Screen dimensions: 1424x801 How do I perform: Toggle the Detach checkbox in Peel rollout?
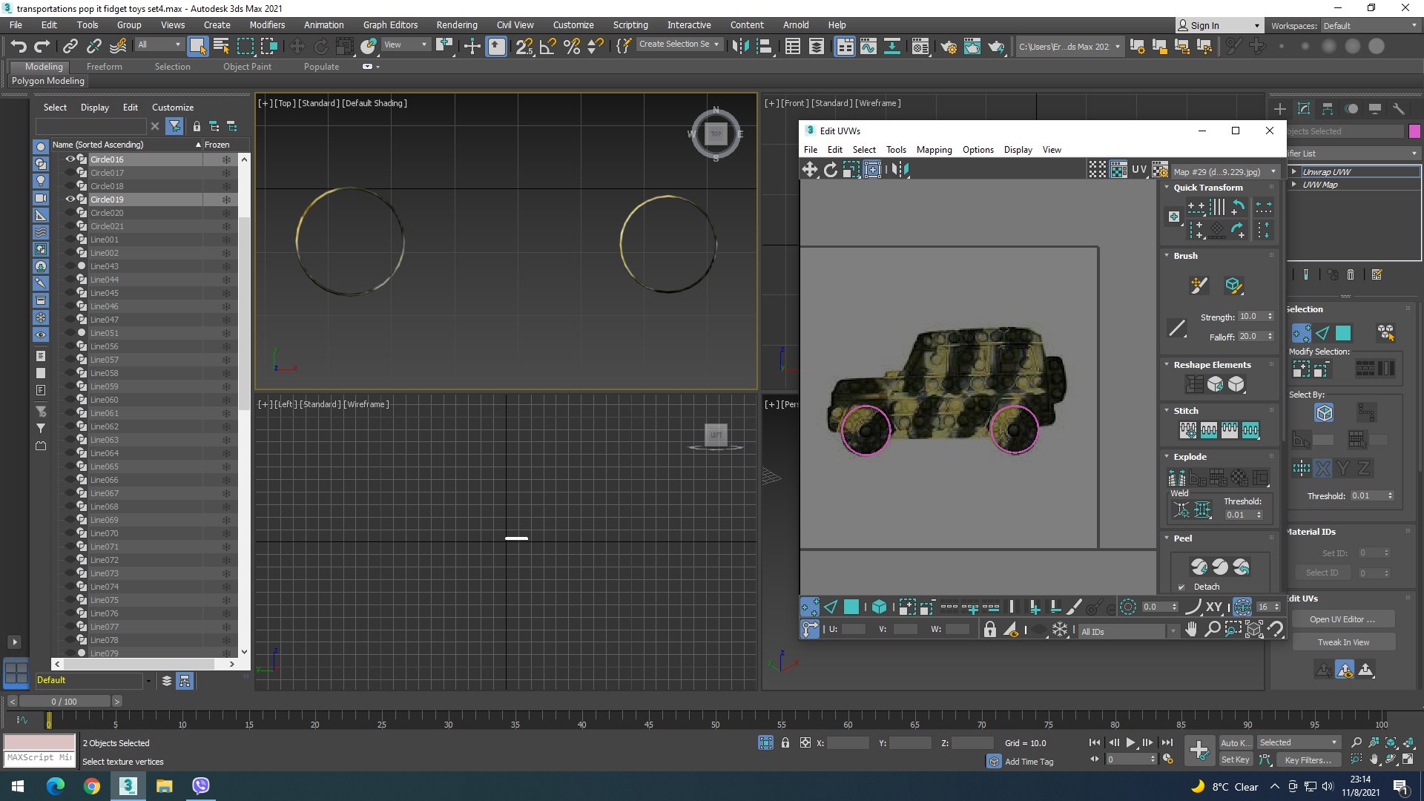[x=1181, y=587]
